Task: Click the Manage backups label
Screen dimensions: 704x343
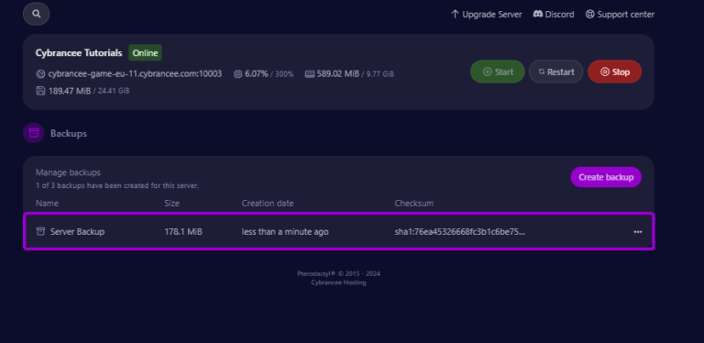Action: click(68, 172)
